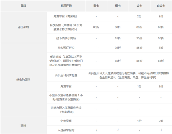Click the birthday gift description text
172x134 pixels.
click(x=128, y=75)
